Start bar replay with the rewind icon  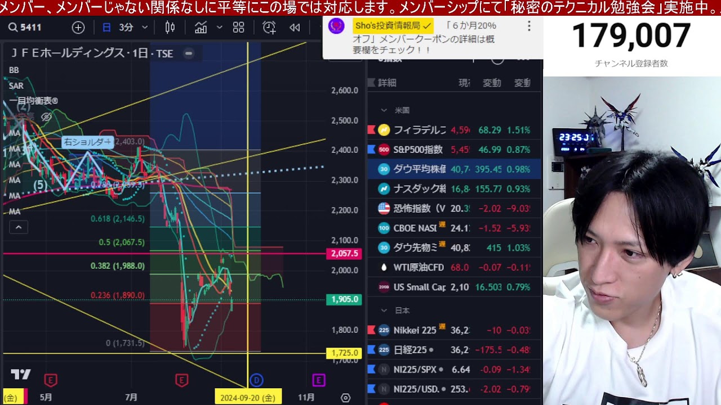(x=295, y=27)
